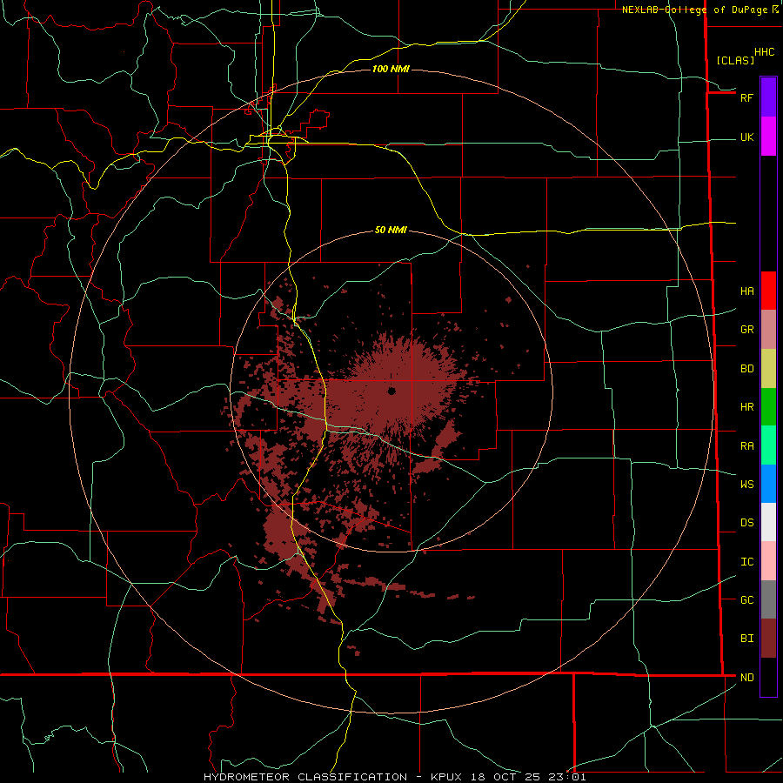This screenshot has height=783, width=783.
Task: Click the UK legend label
Action: 746,137
